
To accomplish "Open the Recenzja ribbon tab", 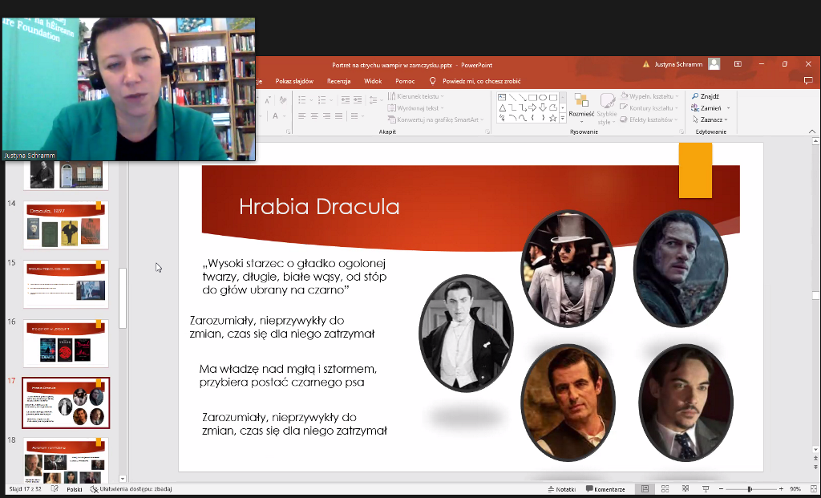I will point(338,81).
